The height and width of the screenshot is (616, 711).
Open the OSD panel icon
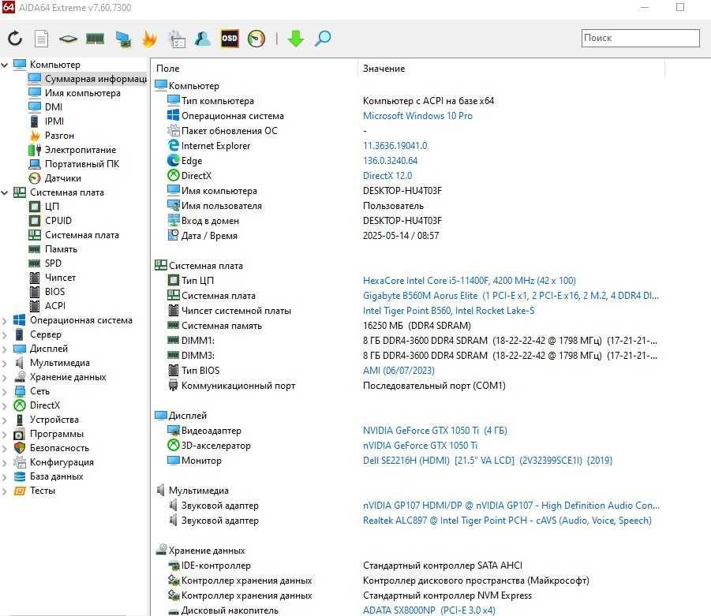pos(230,39)
